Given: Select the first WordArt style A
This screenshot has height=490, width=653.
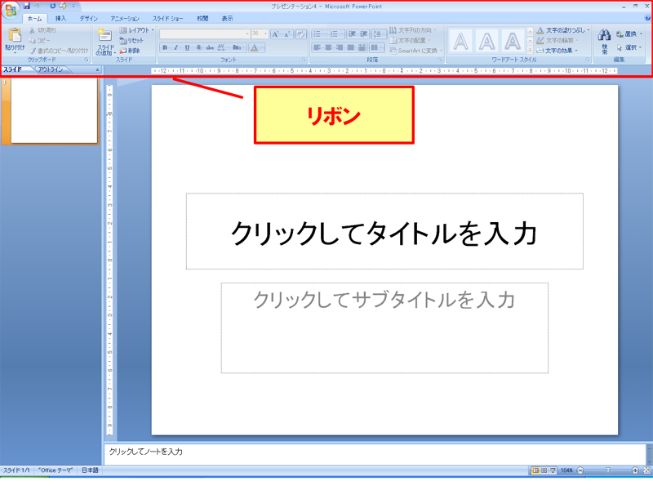Looking at the screenshot, I should (x=460, y=41).
